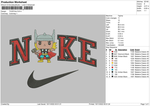Select the Max Stitch value '9.5 mm'
This screenshot has width=150, height=106.
121,38
